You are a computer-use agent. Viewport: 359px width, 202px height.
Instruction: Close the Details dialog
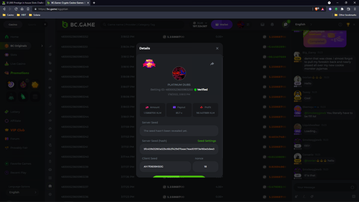pyautogui.click(x=217, y=48)
